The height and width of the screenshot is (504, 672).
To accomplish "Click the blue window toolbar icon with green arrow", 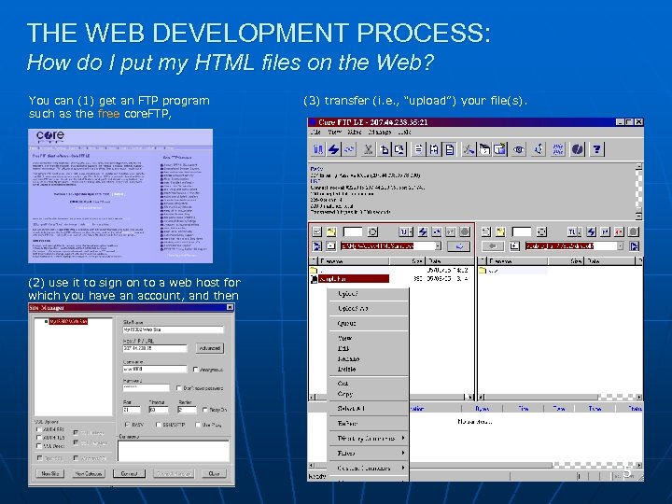I will pyautogui.click(x=499, y=149).
